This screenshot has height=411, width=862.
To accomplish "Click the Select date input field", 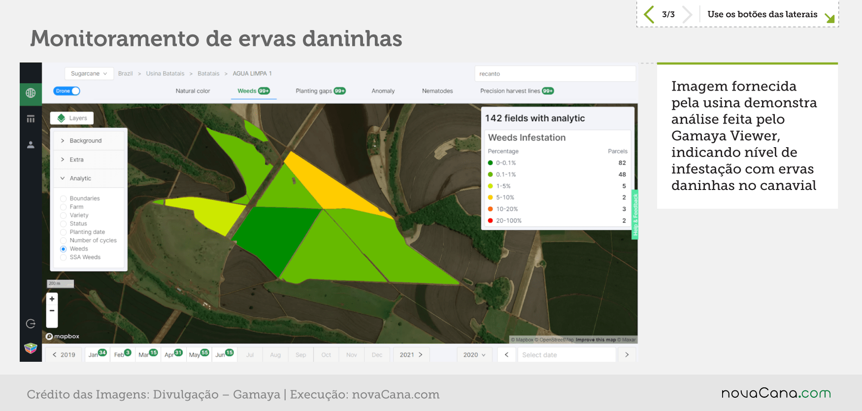I will [566, 355].
